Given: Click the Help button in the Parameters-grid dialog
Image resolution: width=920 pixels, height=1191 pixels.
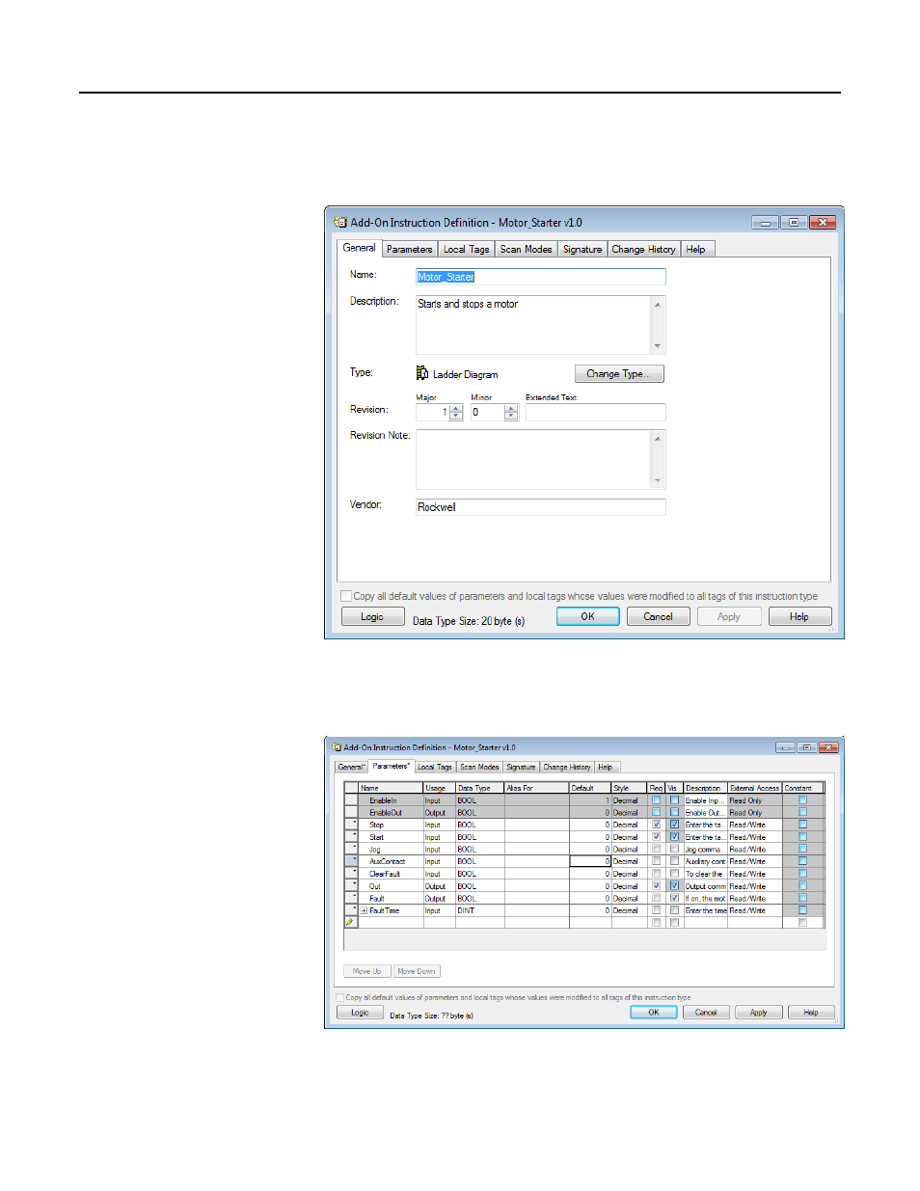Looking at the screenshot, I should (811, 1012).
